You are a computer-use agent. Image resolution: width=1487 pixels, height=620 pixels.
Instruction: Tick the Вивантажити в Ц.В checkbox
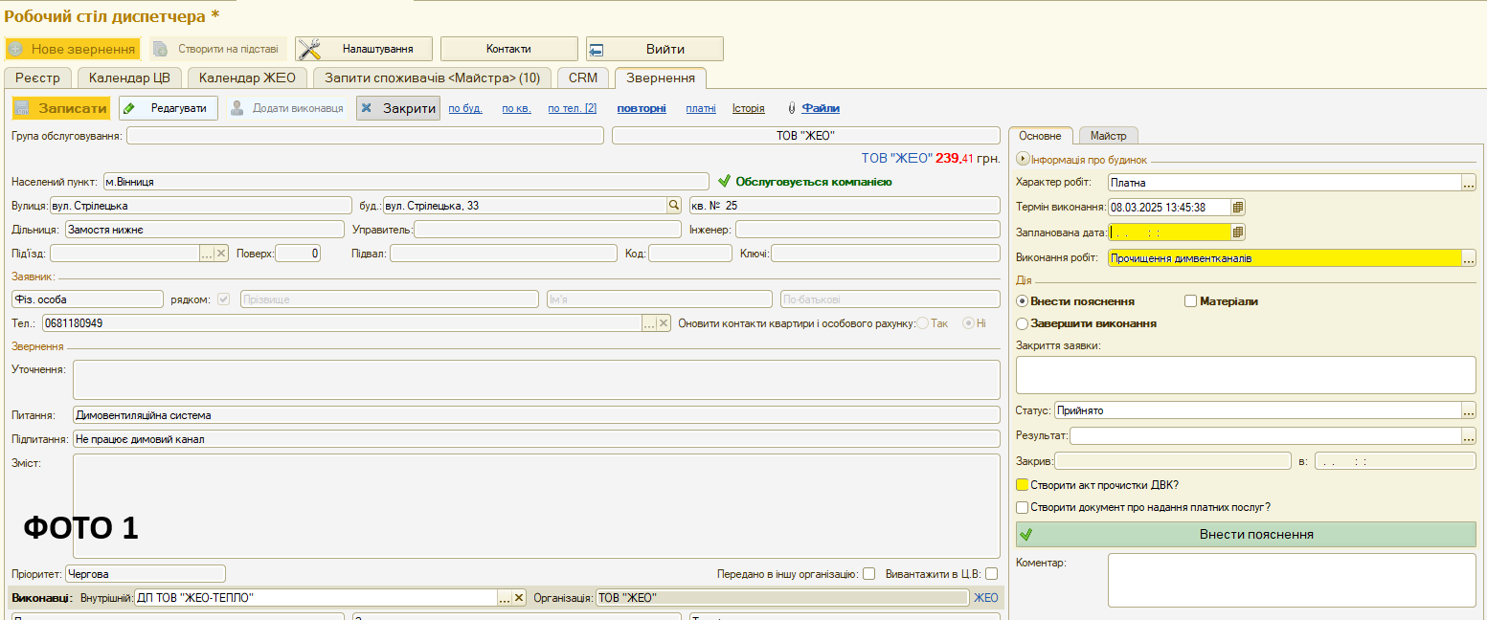[991, 574]
